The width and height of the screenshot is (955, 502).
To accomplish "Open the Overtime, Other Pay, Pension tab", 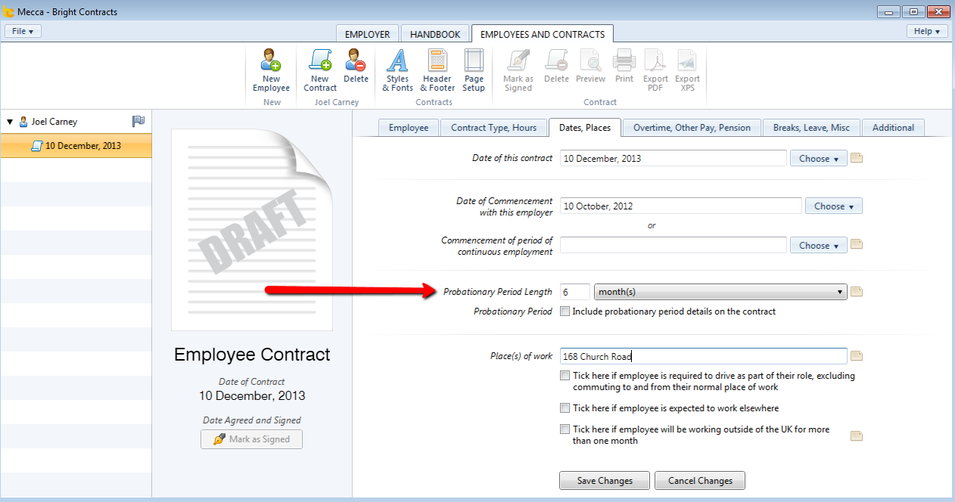I will click(x=692, y=128).
